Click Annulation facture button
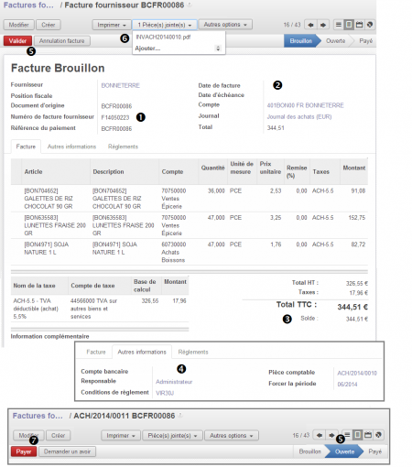 point(62,41)
